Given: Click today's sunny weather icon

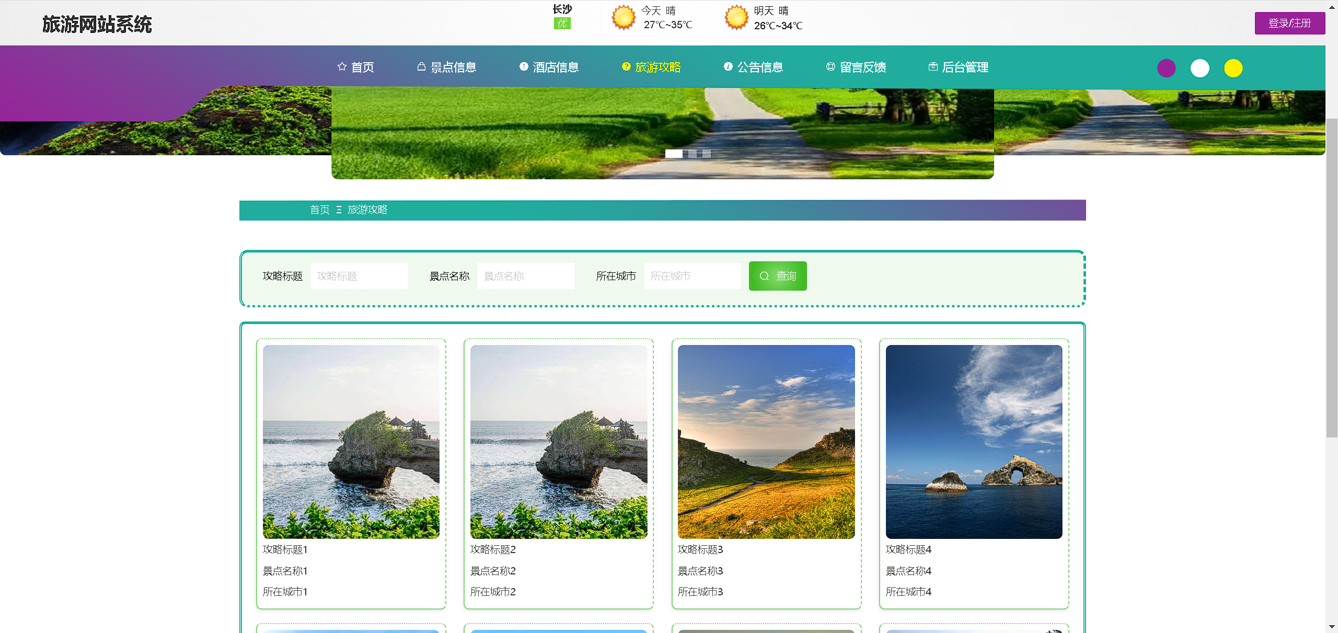Looking at the screenshot, I should click(624, 18).
